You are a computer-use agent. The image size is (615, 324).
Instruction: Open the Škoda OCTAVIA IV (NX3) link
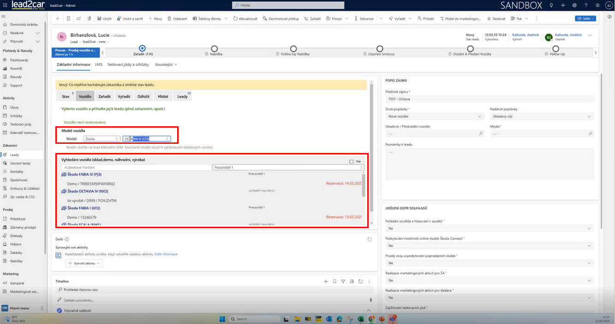[x=88, y=191]
